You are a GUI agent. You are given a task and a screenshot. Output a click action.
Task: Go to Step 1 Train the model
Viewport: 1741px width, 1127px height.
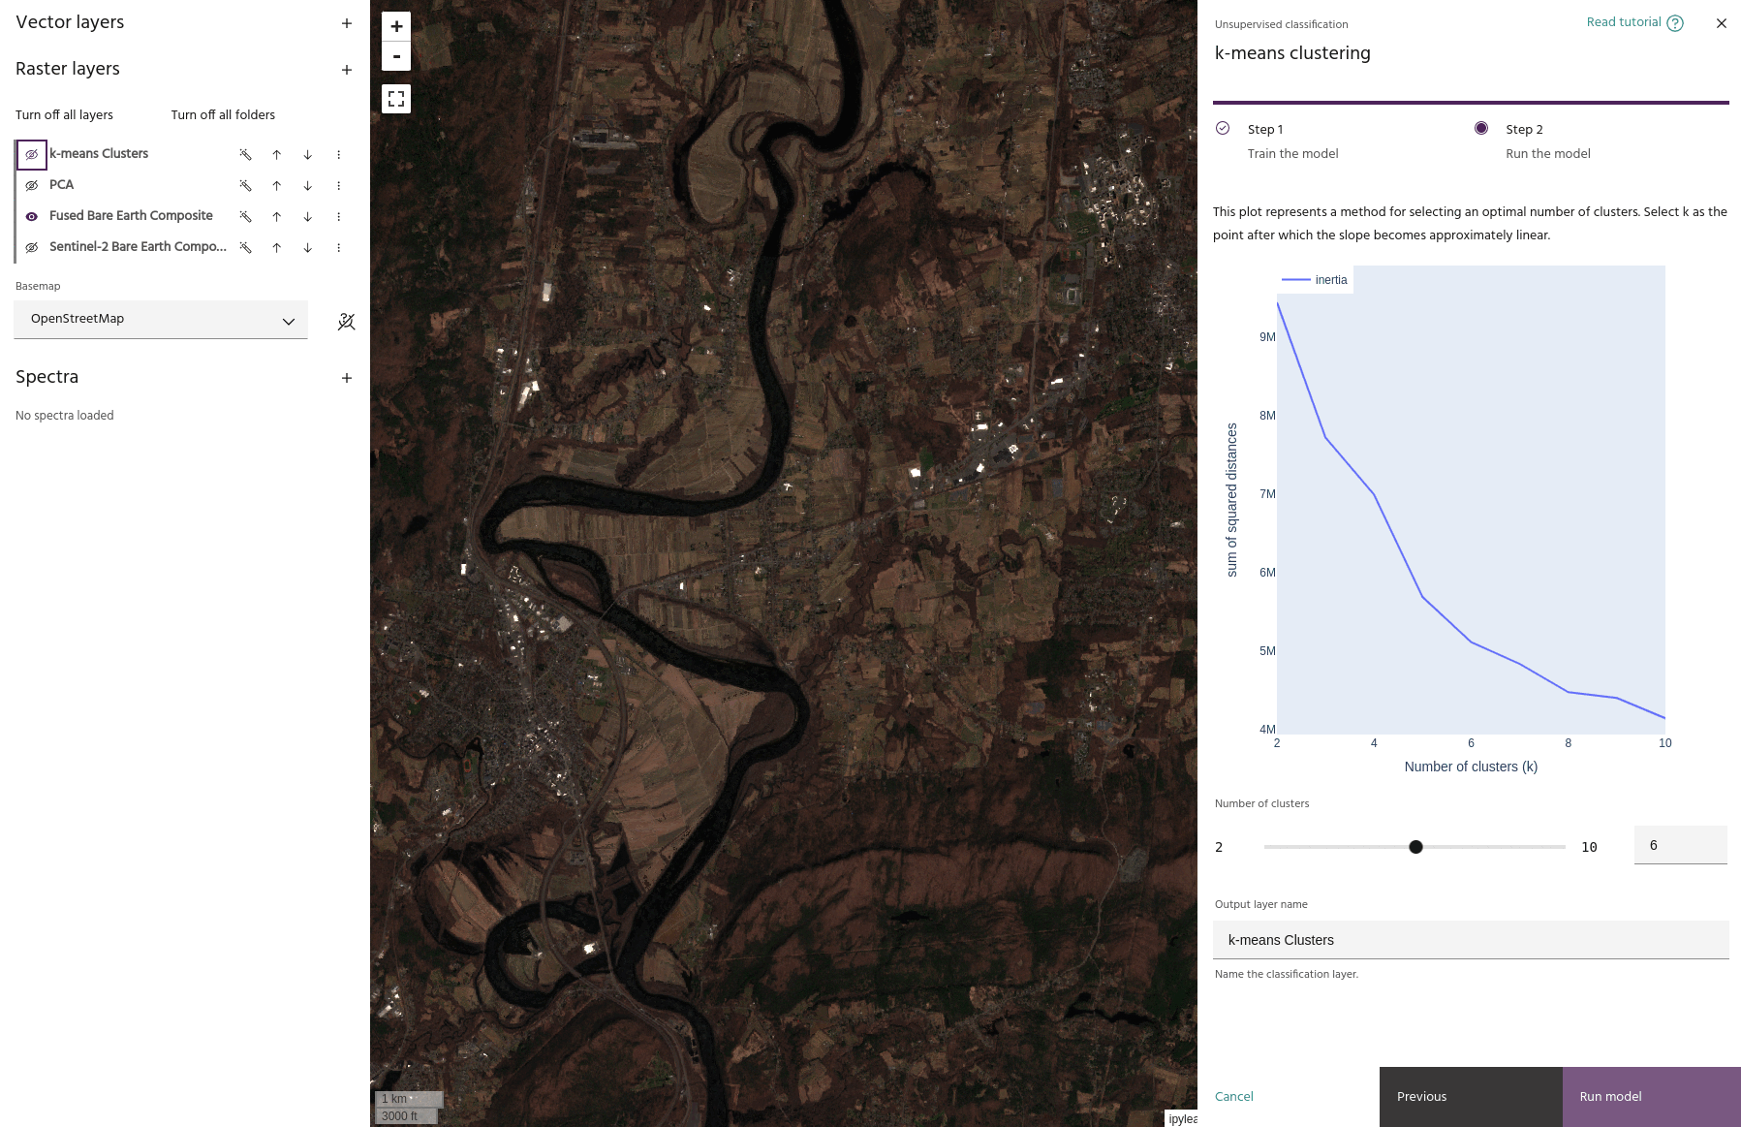point(1292,141)
